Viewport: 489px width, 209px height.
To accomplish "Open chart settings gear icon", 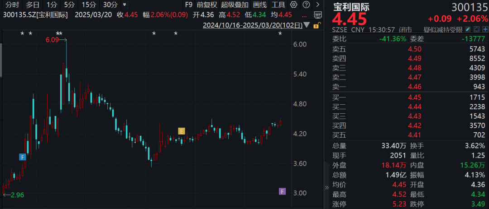I will 293,5.
